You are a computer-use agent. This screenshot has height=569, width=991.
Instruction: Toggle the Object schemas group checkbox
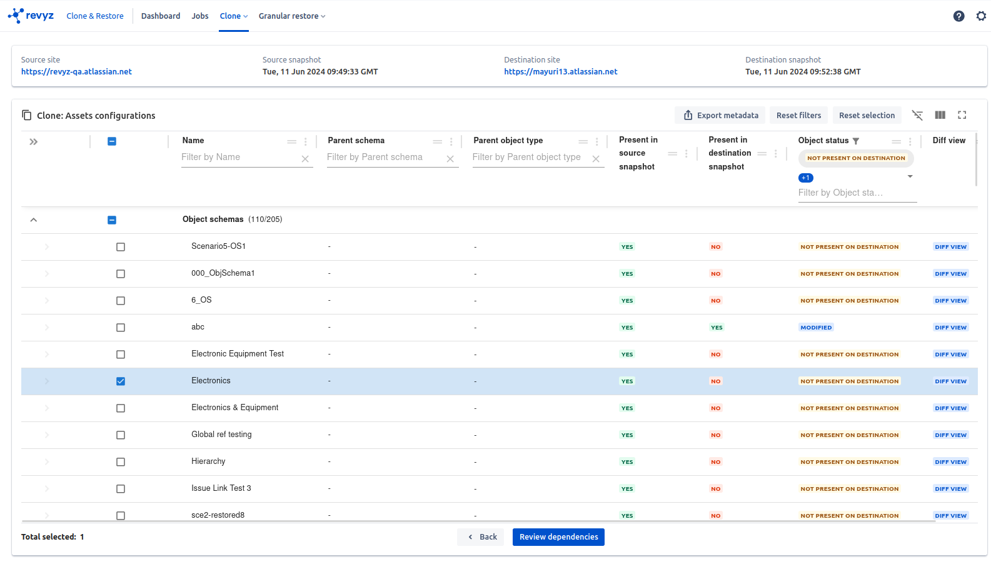(112, 220)
